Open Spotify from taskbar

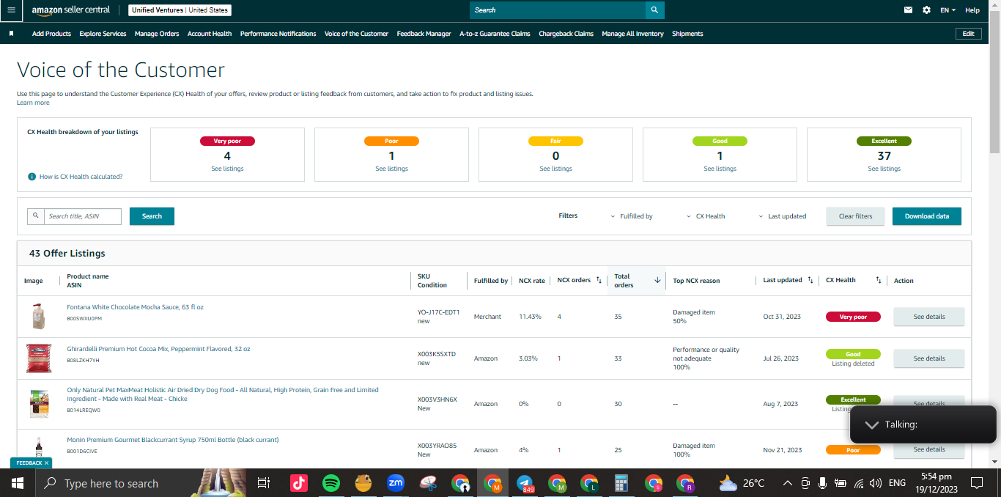tap(331, 483)
